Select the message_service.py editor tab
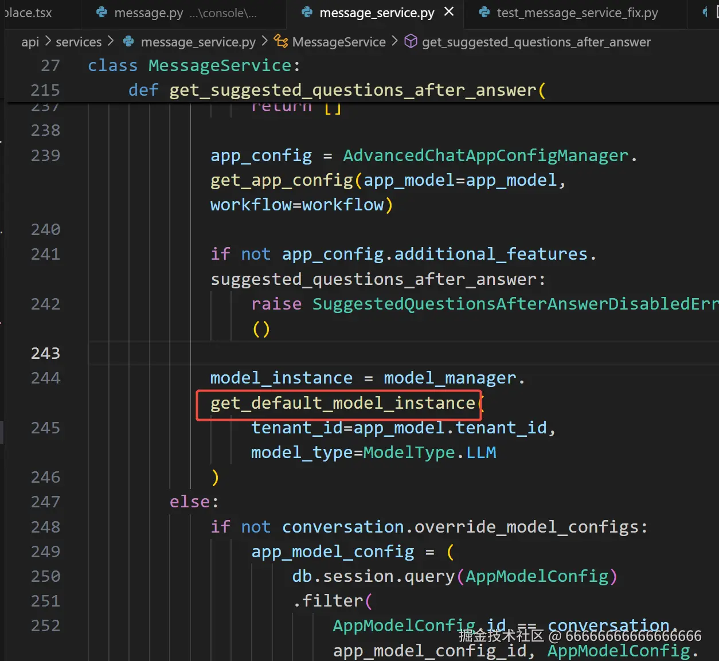 tap(376, 13)
